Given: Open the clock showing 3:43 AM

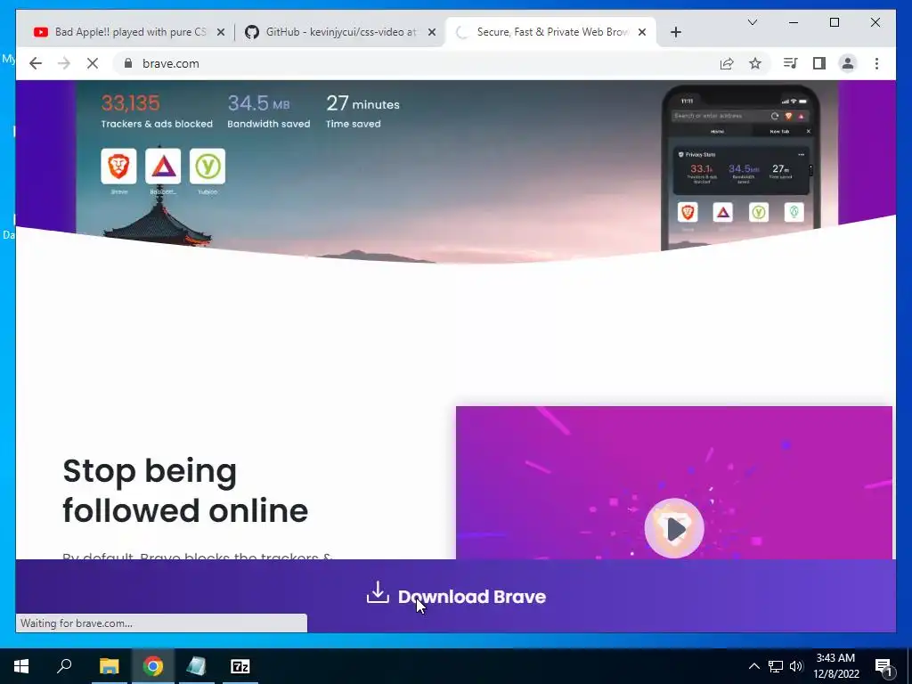Looking at the screenshot, I should (x=835, y=666).
